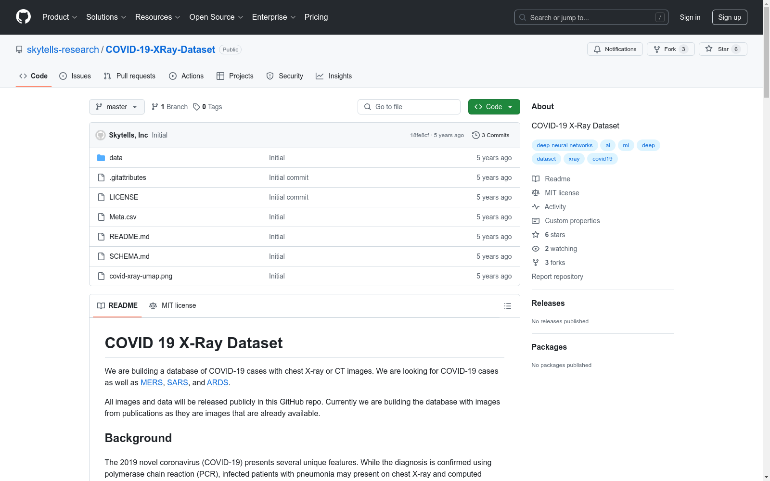770x481 pixels.
Task: Click the covid-xray-umap.png file icon
Action: coord(101,276)
